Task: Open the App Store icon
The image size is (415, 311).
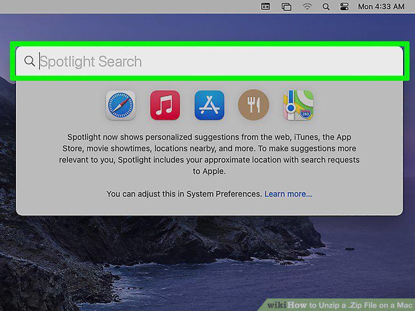Action: 209,105
